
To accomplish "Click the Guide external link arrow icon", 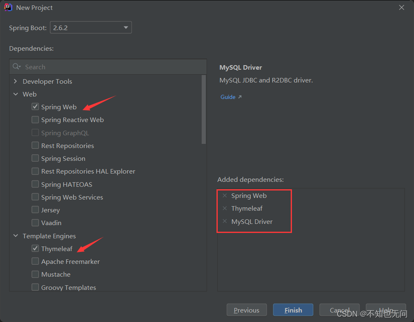I will 240,97.
